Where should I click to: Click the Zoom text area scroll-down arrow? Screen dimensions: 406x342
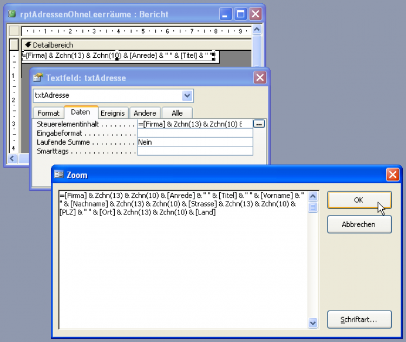coord(313,323)
